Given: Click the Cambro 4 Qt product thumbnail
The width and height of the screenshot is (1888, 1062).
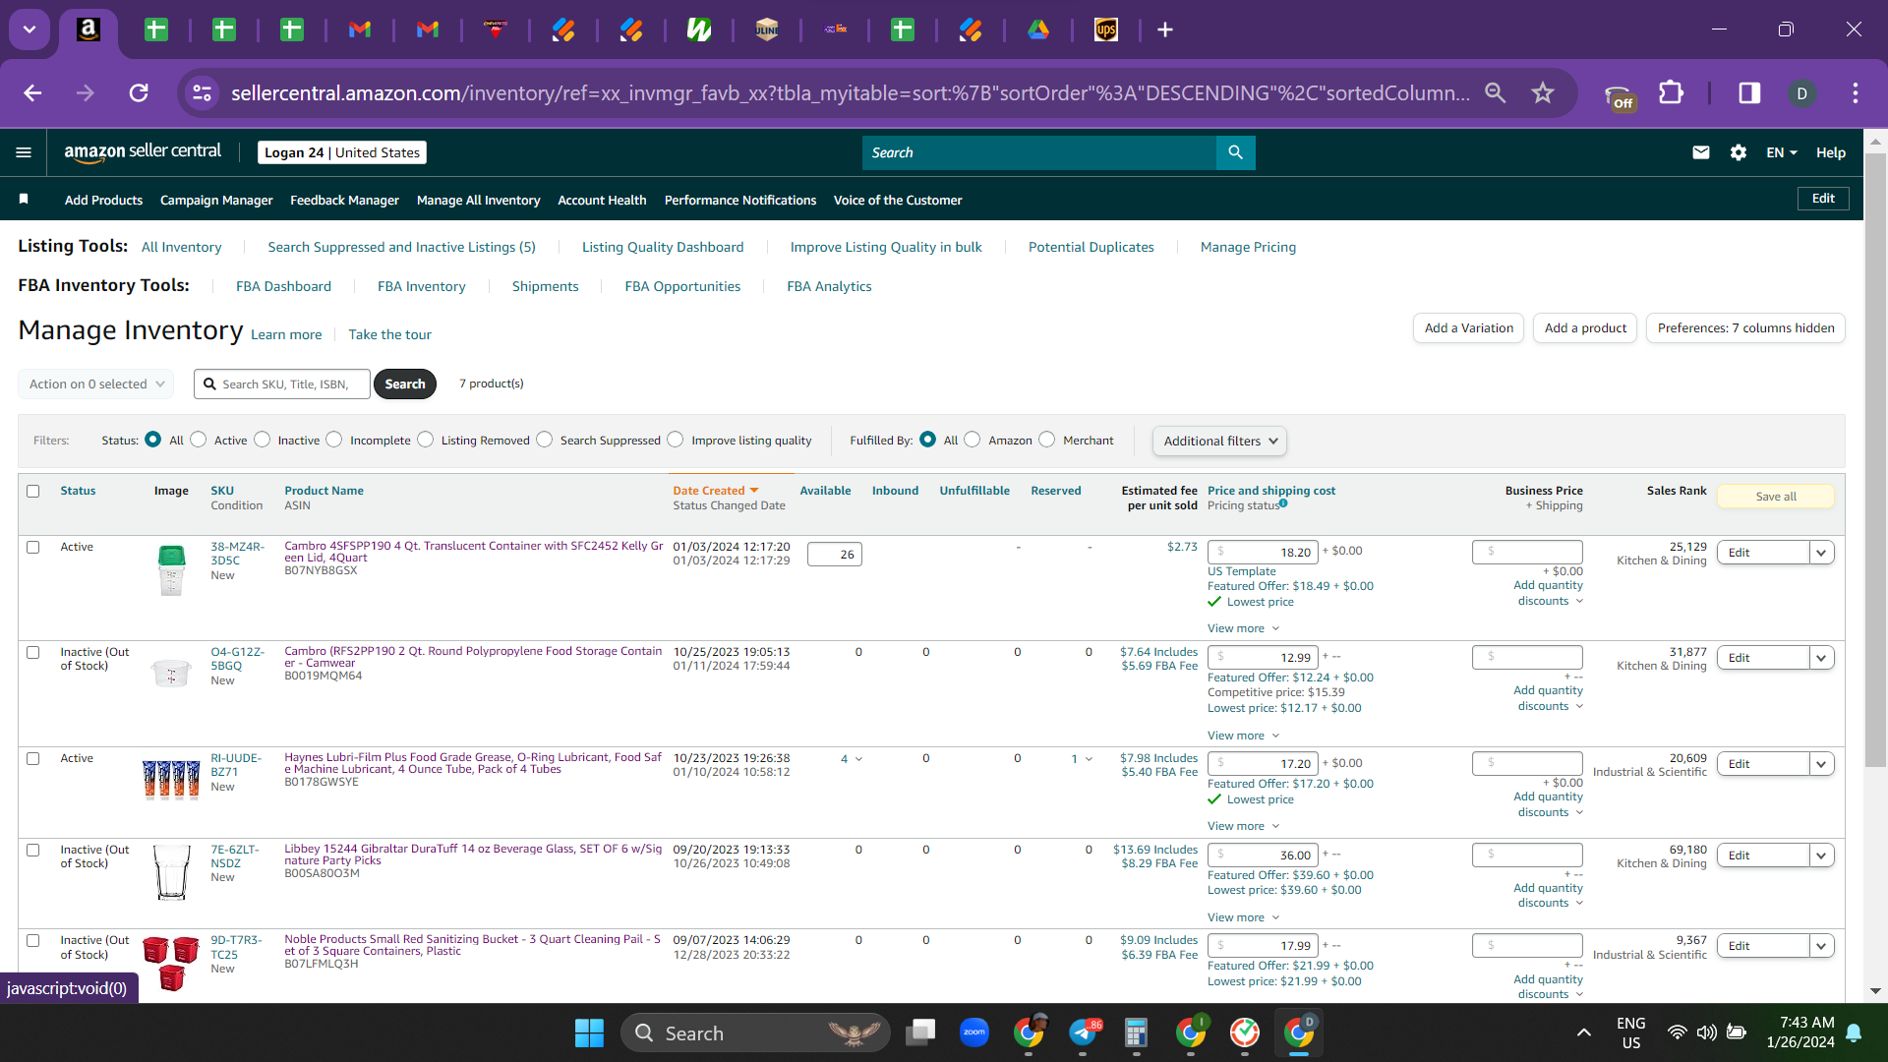Looking at the screenshot, I should (x=171, y=570).
